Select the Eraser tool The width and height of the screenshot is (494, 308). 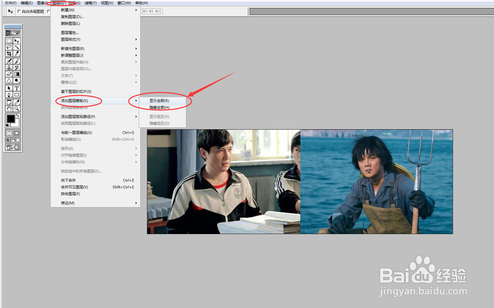pyautogui.click(x=9, y=74)
